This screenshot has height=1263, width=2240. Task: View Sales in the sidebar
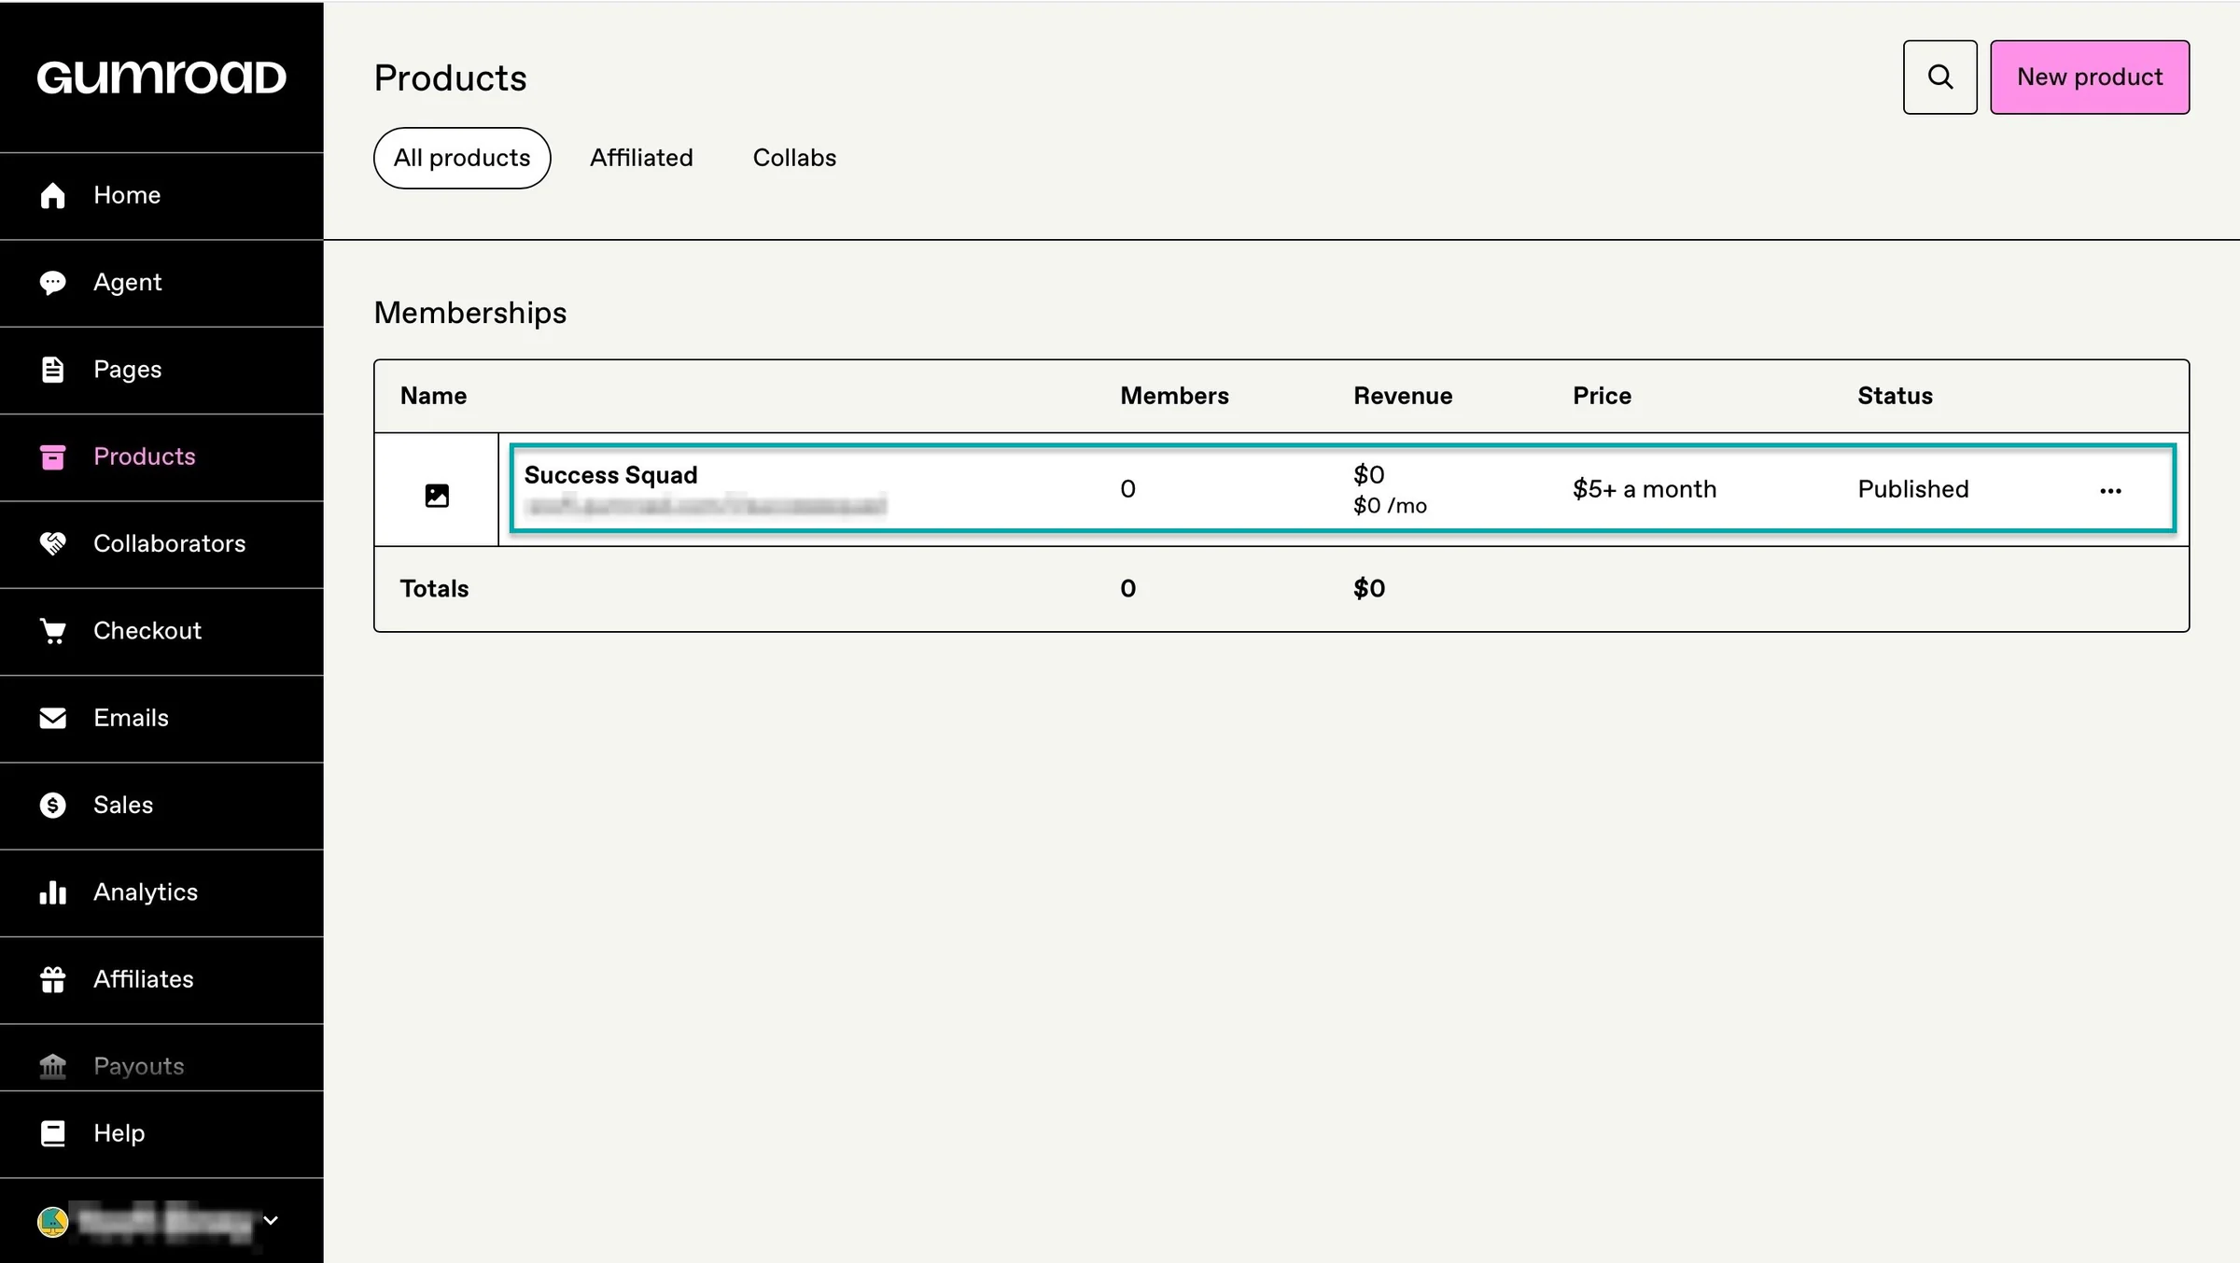tap(161, 805)
